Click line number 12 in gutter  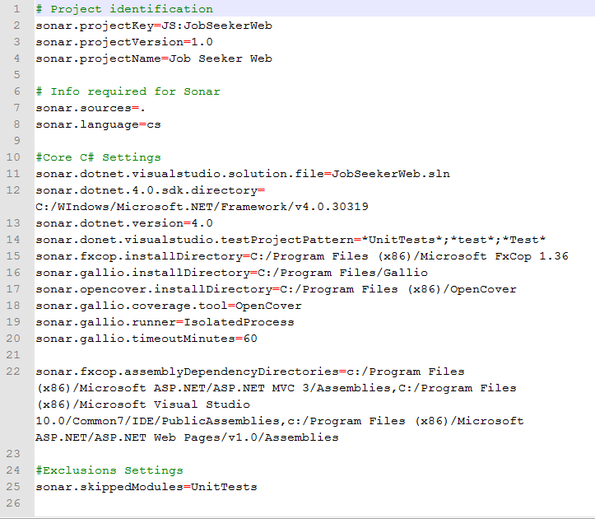[13, 190]
